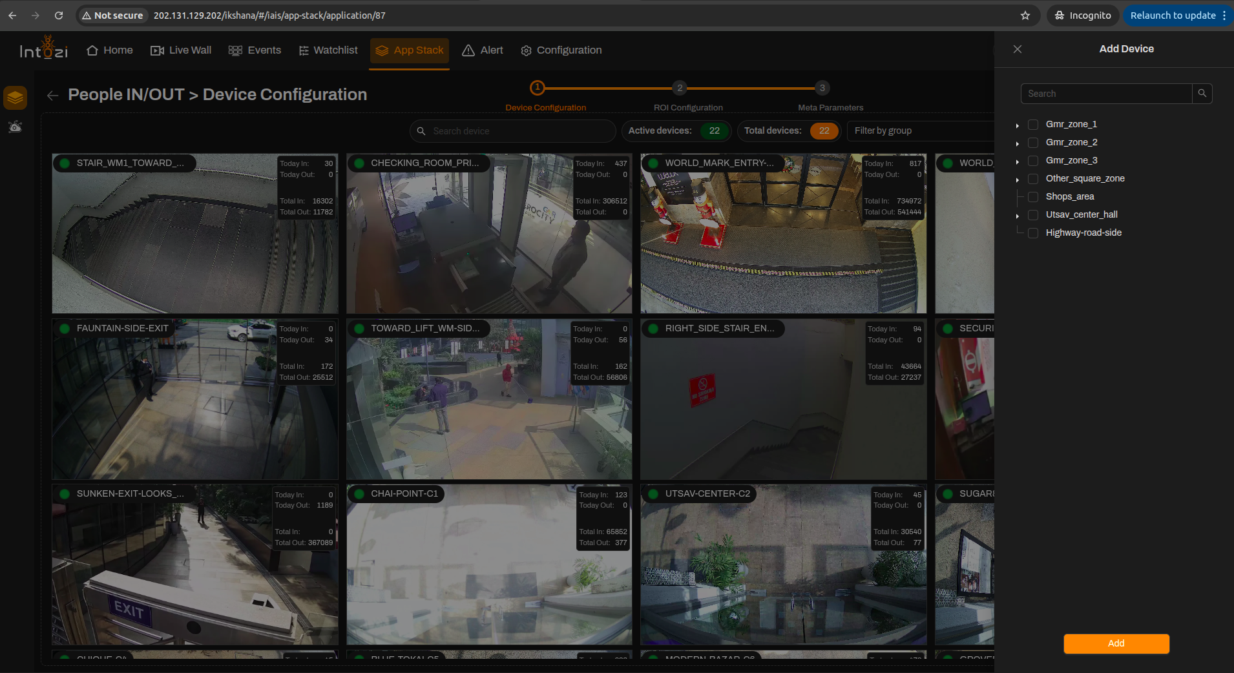Click the orange Add button
This screenshot has width=1234, height=673.
(1116, 643)
